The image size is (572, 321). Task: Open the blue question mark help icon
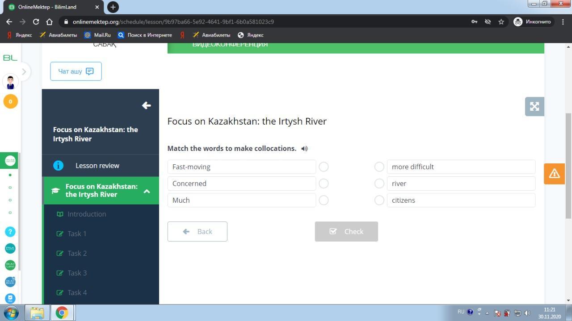[x=10, y=232]
